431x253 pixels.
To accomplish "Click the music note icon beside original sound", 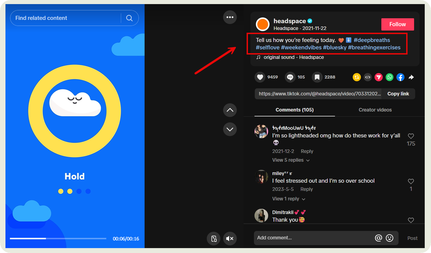I will 258,57.
